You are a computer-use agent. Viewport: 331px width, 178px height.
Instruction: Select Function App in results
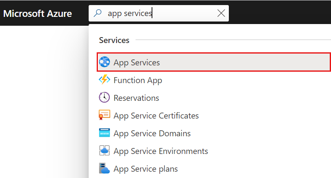click(138, 80)
